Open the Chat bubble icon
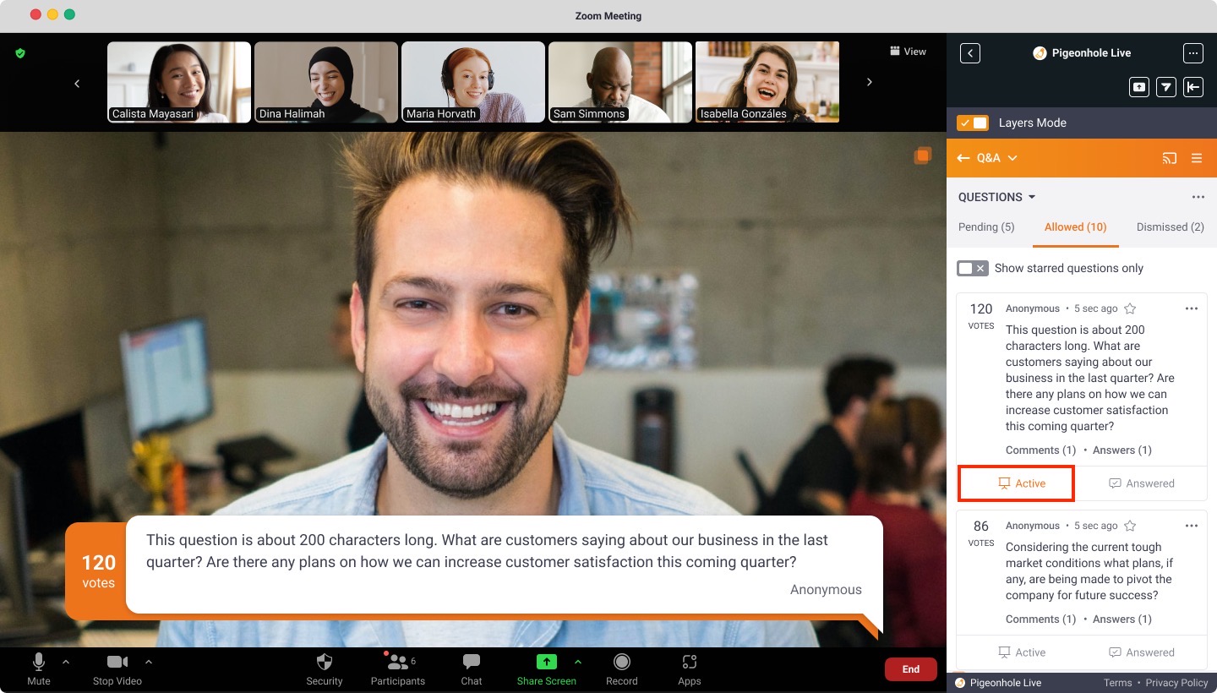The image size is (1217, 693). point(472,662)
